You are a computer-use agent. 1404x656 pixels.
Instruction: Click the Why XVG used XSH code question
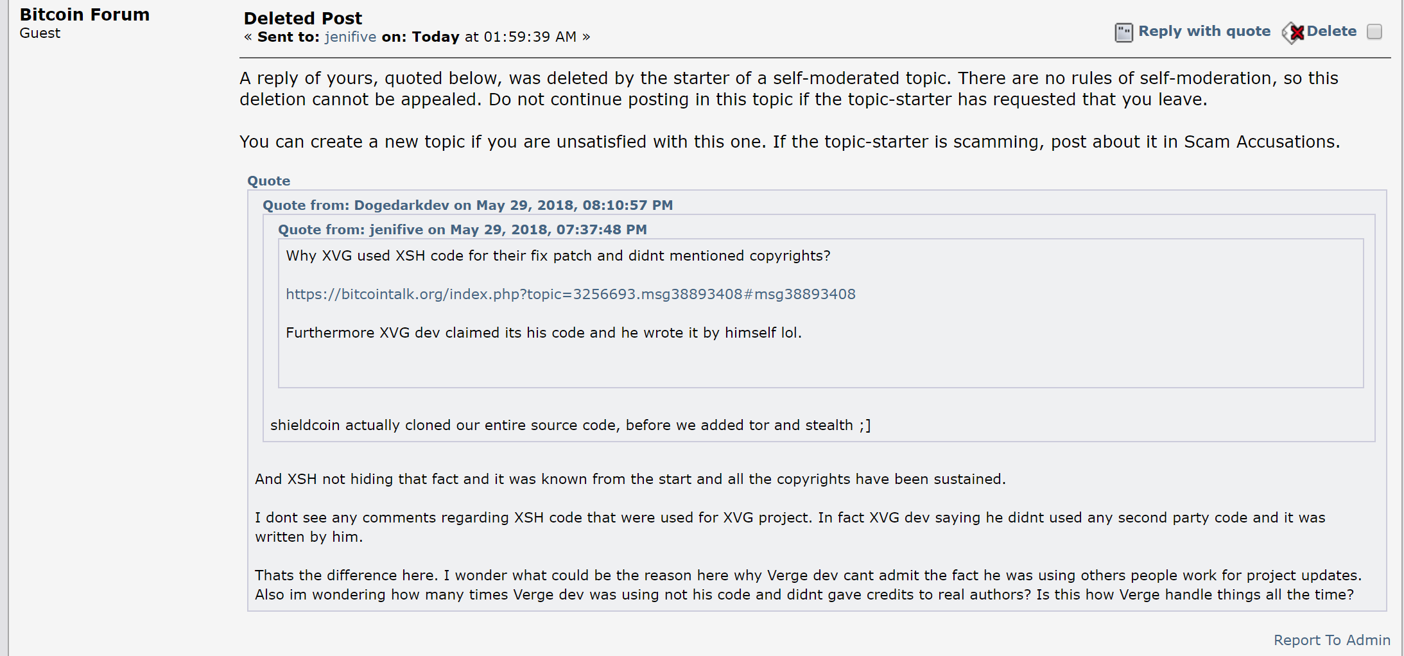coord(558,255)
